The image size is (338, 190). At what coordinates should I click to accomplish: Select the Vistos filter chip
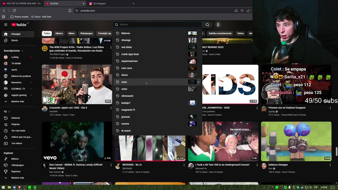(x=240, y=34)
